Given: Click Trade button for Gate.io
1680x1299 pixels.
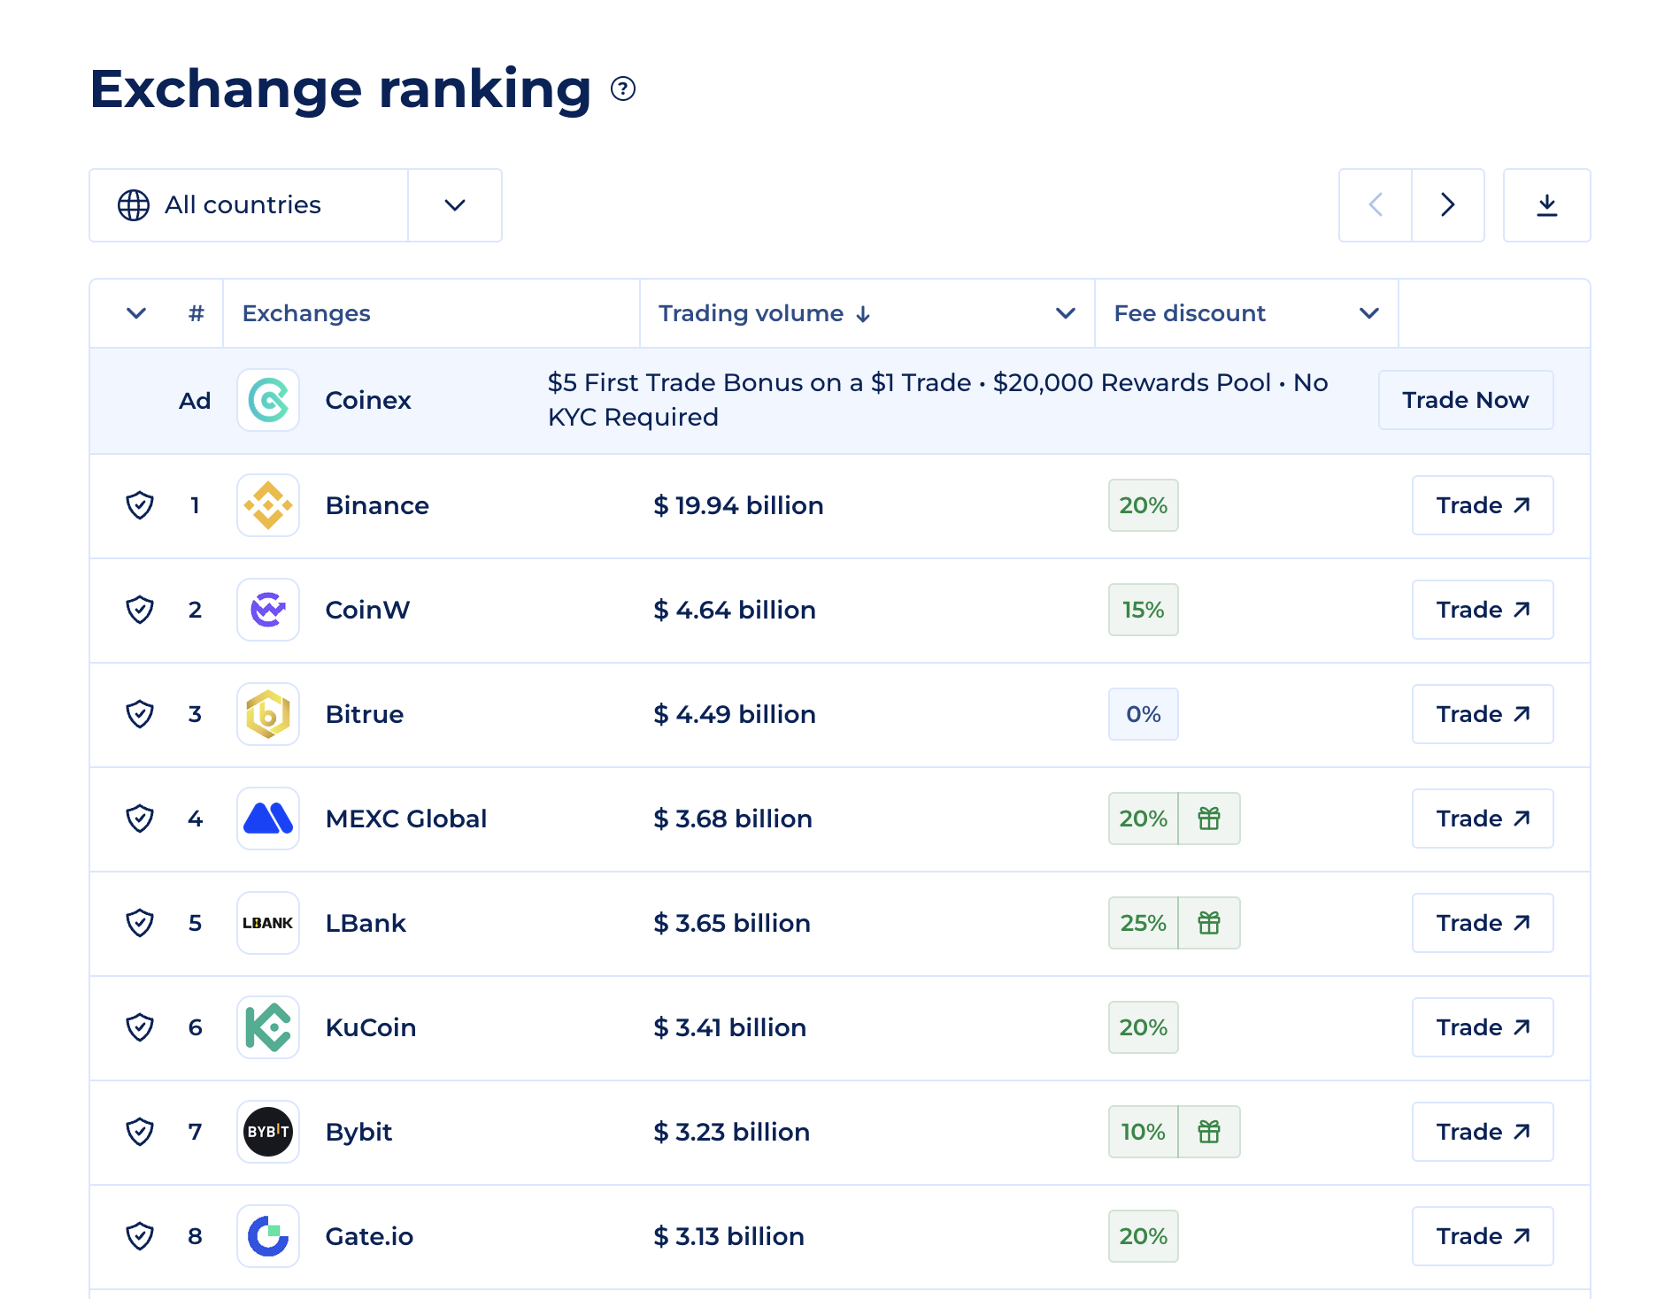Looking at the screenshot, I should 1483,1236.
